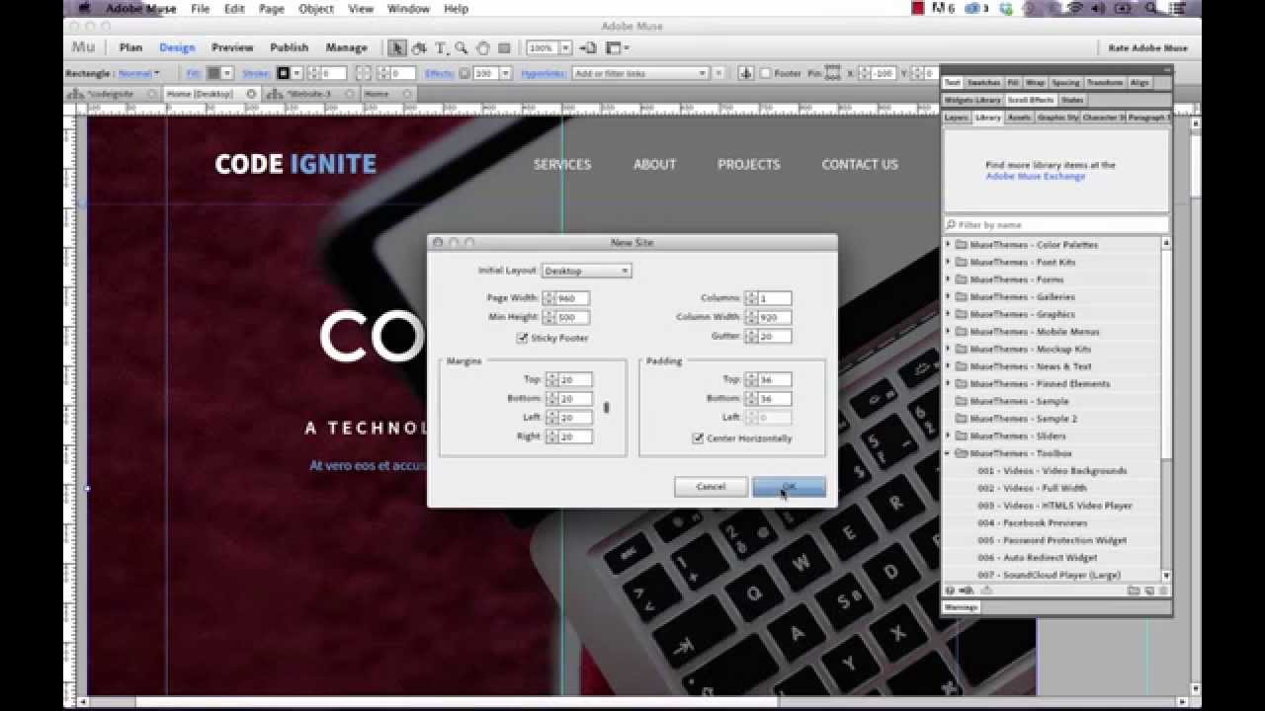
Task: Select the Hand pan tool
Action: [483, 47]
